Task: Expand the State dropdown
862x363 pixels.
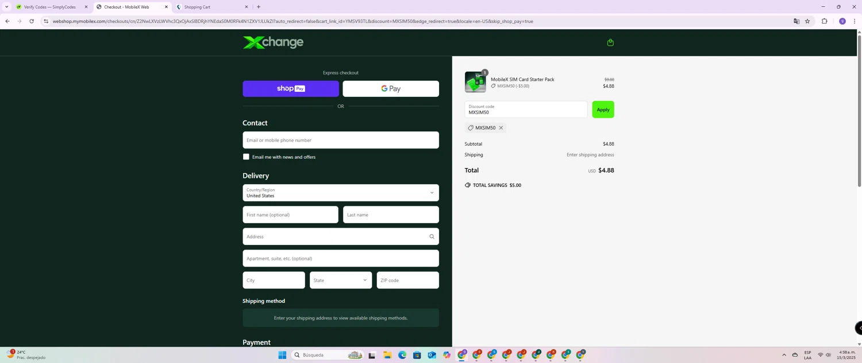Action: tap(341, 280)
